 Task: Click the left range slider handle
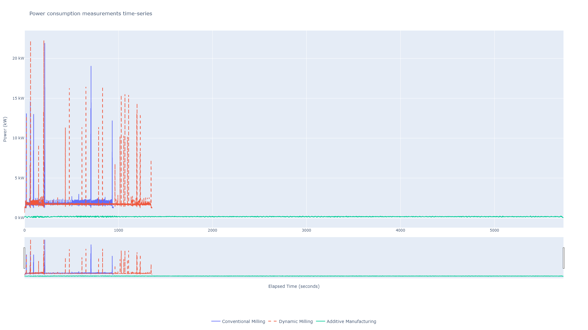point(24,258)
